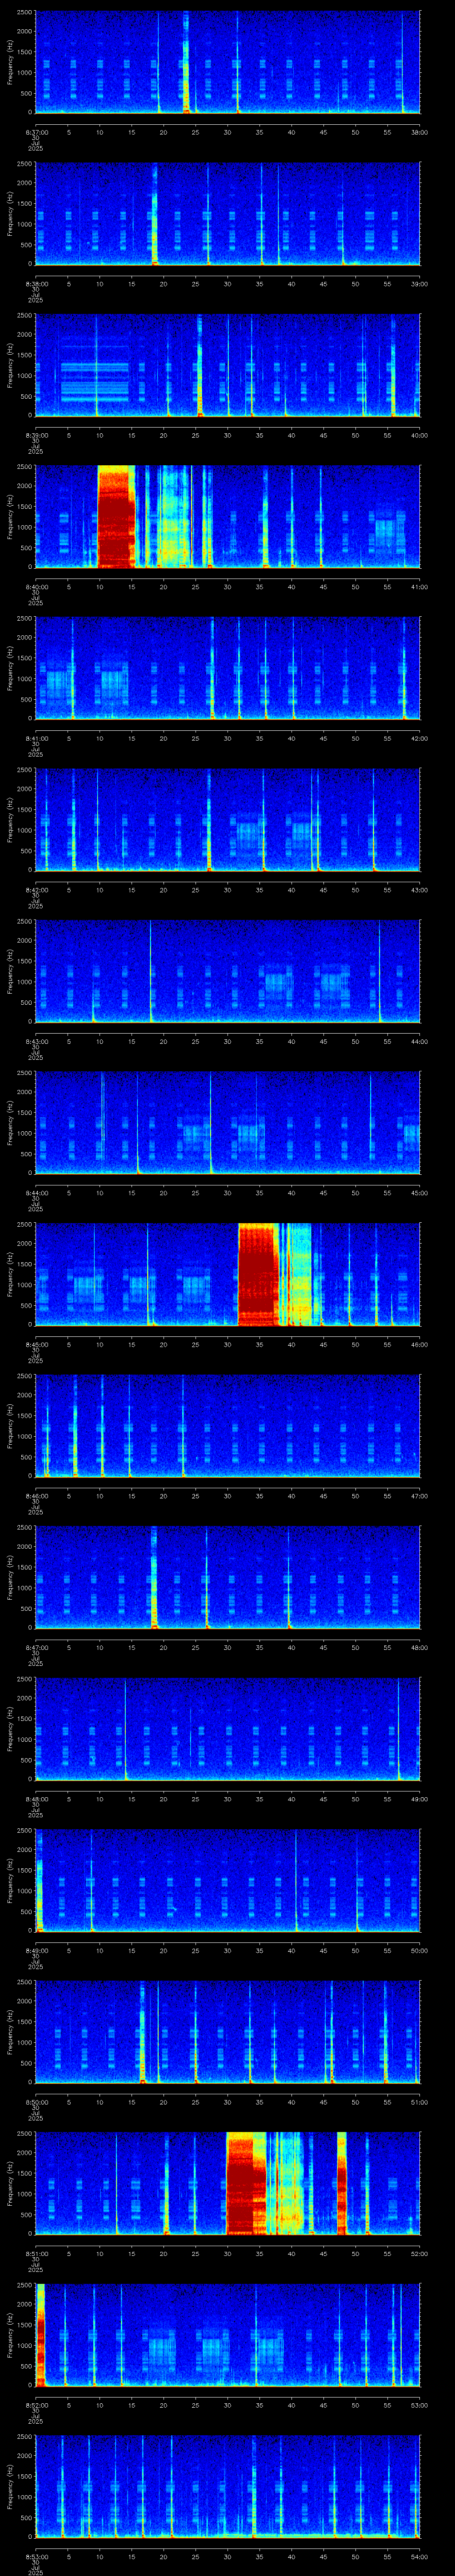This screenshot has width=455, height=2576.
Task: Open the 8:48 spectrogram panel
Action: pyautogui.click(x=227, y=1728)
